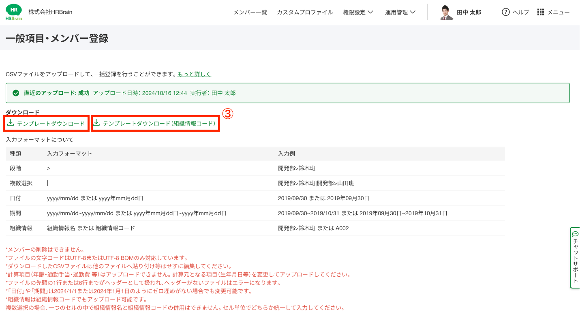Open the もっと詳しく link
This screenshot has height=312, width=580.
[194, 74]
